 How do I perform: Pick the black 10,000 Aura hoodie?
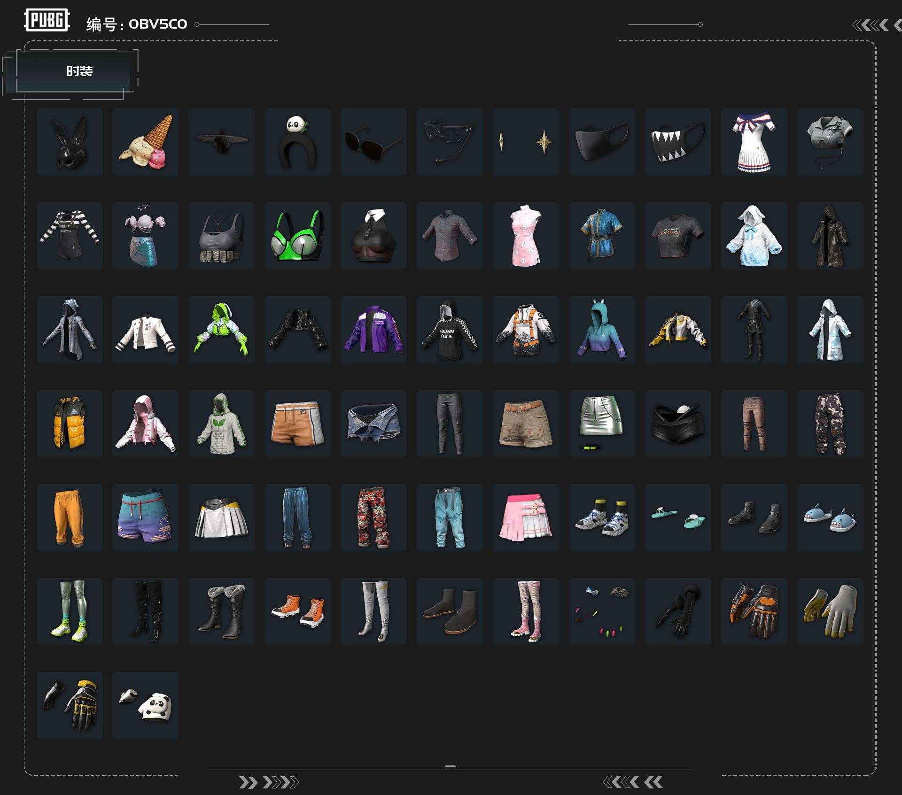[x=450, y=330]
